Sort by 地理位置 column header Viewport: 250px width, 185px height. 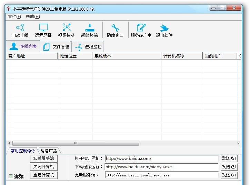(75, 56)
